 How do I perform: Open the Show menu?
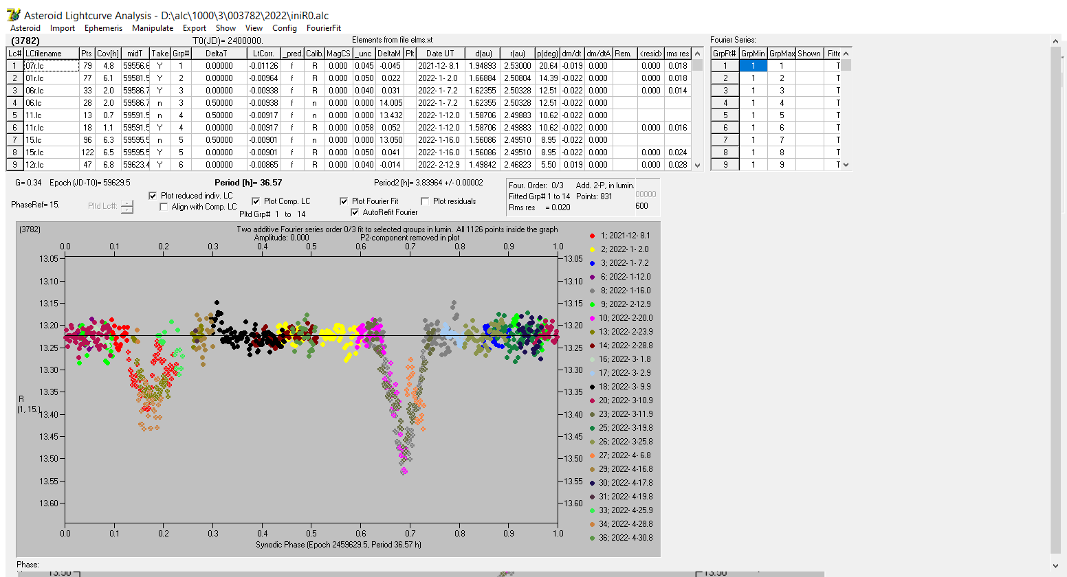point(225,28)
